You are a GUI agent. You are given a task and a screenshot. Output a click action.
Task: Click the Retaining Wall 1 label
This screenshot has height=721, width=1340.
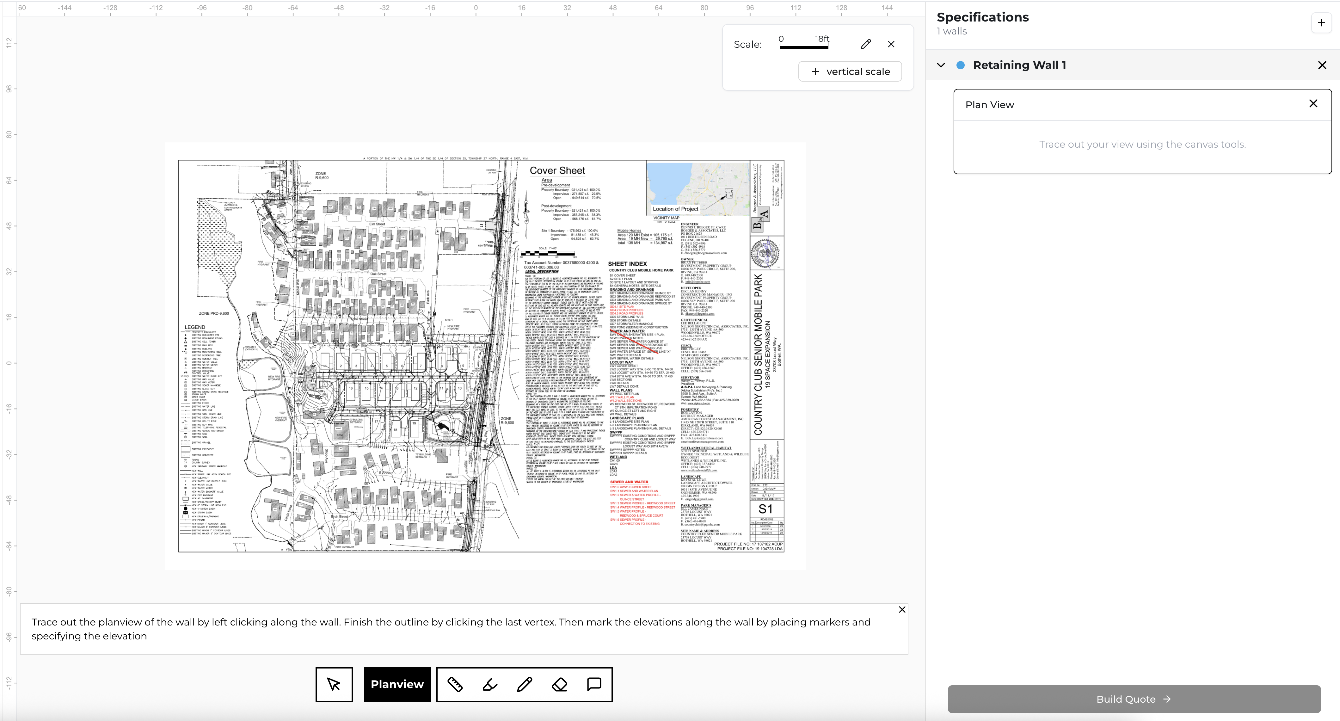click(1020, 65)
